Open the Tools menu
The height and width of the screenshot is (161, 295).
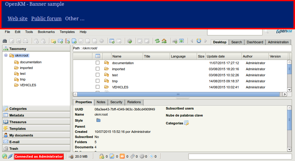[29, 32]
